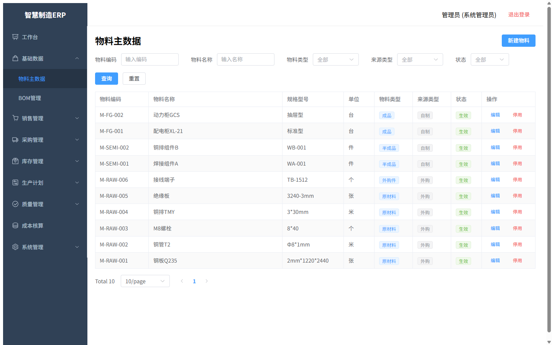Click the 基础数据 bag icon
This screenshot has height=345, width=552.
pos(15,59)
